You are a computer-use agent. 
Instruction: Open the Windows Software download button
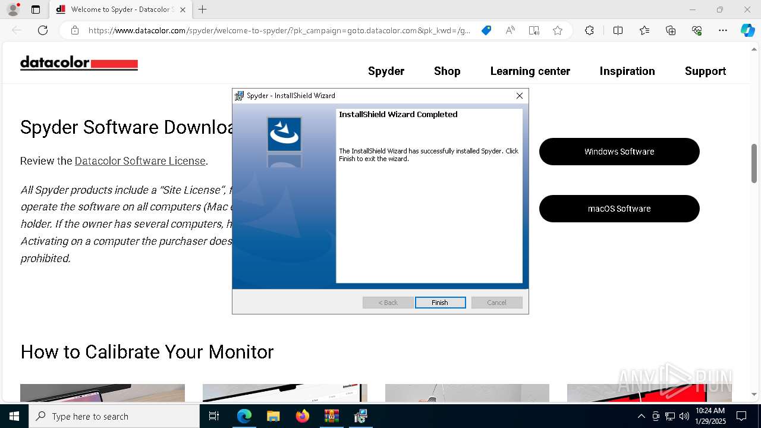click(x=619, y=152)
